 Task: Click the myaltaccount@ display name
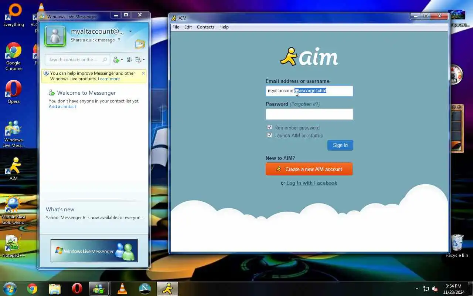97,31
